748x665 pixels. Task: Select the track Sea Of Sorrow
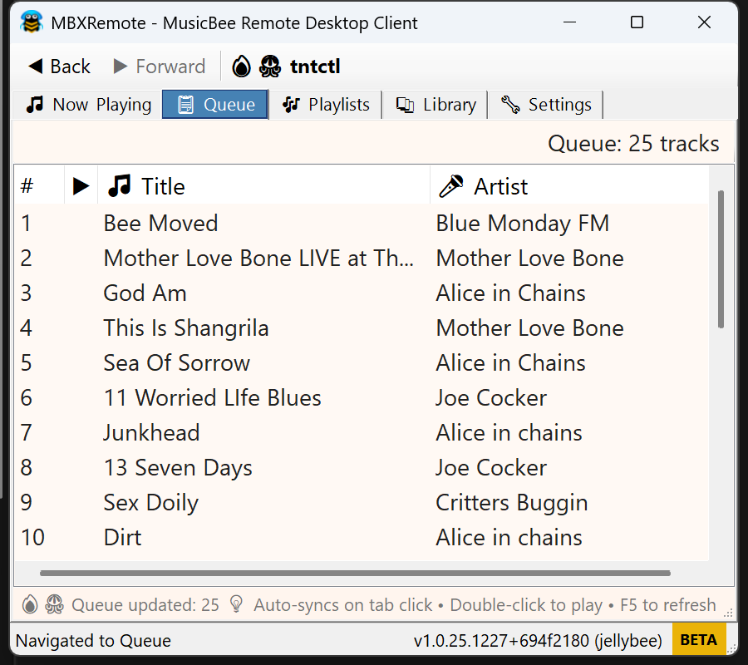[176, 363]
